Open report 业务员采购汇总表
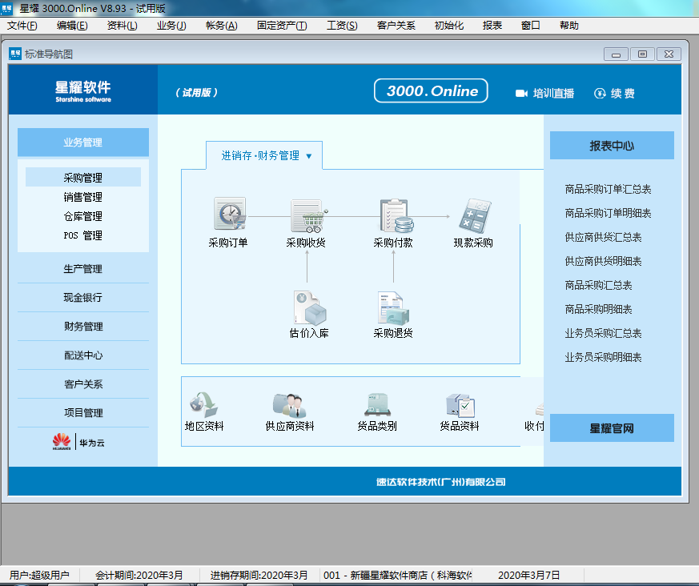This screenshot has height=586, width=699. 603,333
